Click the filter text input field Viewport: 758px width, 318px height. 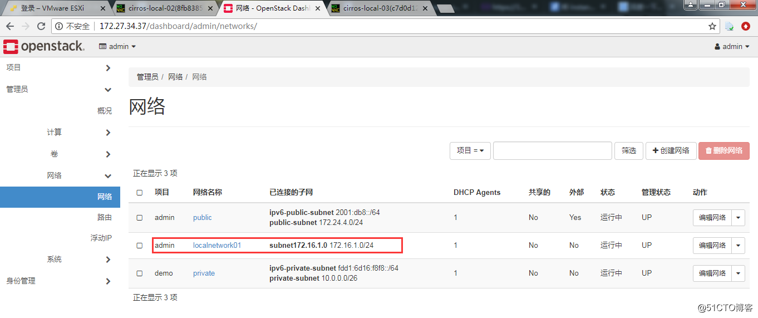click(553, 150)
